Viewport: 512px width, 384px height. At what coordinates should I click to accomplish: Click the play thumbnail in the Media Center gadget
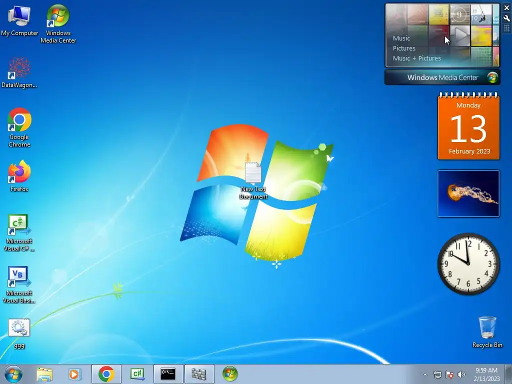[x=460, y=35]
